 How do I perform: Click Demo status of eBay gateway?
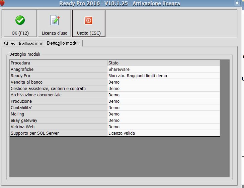pyautogui.click(x=164, y=121)
